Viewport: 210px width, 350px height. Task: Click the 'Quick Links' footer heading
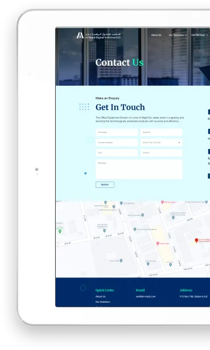[105, 290]
